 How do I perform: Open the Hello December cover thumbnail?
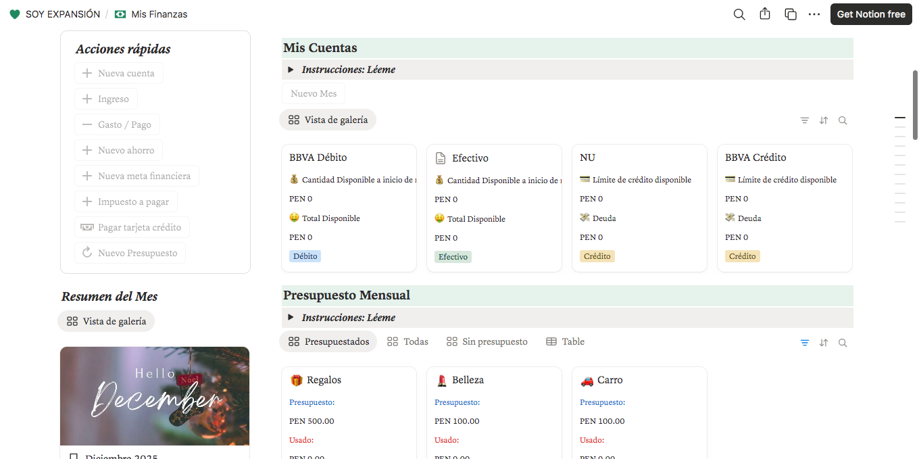tap(155, 395)
